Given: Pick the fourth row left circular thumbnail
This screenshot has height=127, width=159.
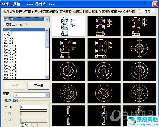Looking at the screenshot, I should point(68,93).
